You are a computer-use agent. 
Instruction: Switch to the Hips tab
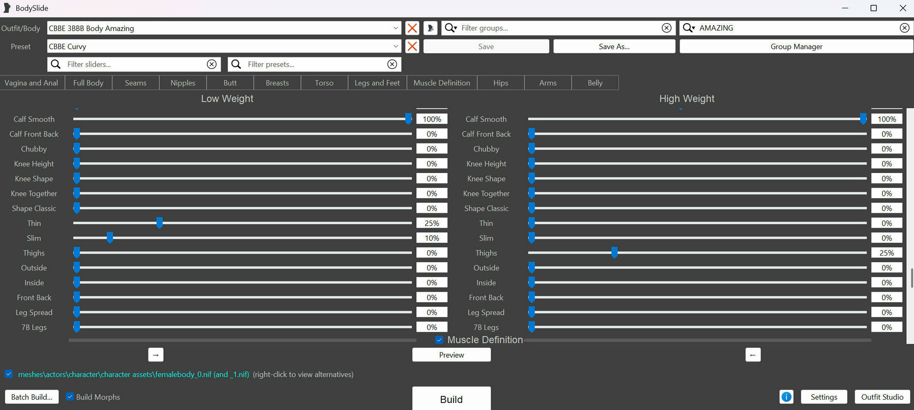click(x=501, y=83)
